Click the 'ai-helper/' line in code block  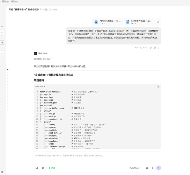[54, 138]
